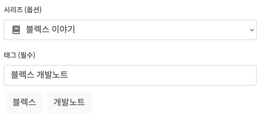
Task: Click the (옵션) text beside 시리즈
Action: [x=33, y=10]
